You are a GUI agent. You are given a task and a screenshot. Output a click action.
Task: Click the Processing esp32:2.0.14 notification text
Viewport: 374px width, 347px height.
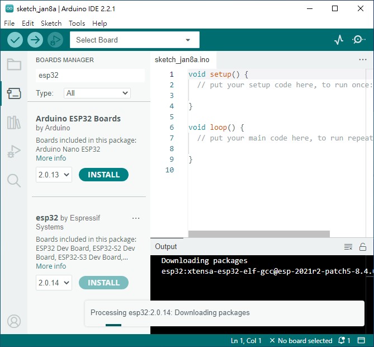tap(170, 313)
